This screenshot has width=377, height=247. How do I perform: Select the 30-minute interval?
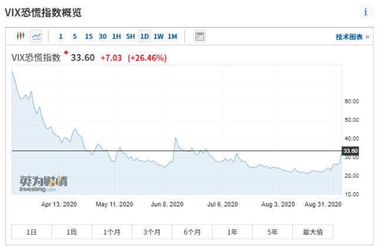pyautogui.click(x=102, y=36)
